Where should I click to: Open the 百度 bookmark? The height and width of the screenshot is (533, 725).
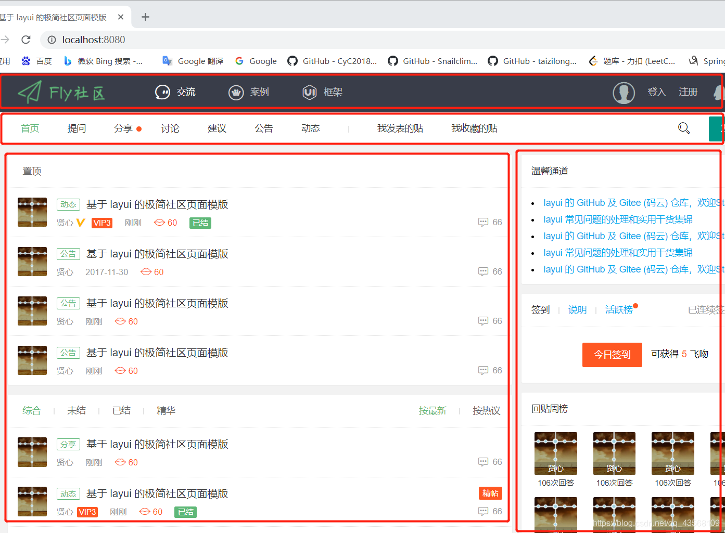pyautogui.click(x=36, y=61)
